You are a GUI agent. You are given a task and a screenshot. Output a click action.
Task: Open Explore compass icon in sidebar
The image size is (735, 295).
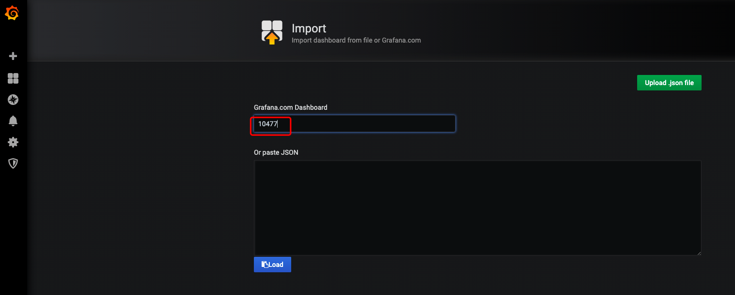(13, 100)
